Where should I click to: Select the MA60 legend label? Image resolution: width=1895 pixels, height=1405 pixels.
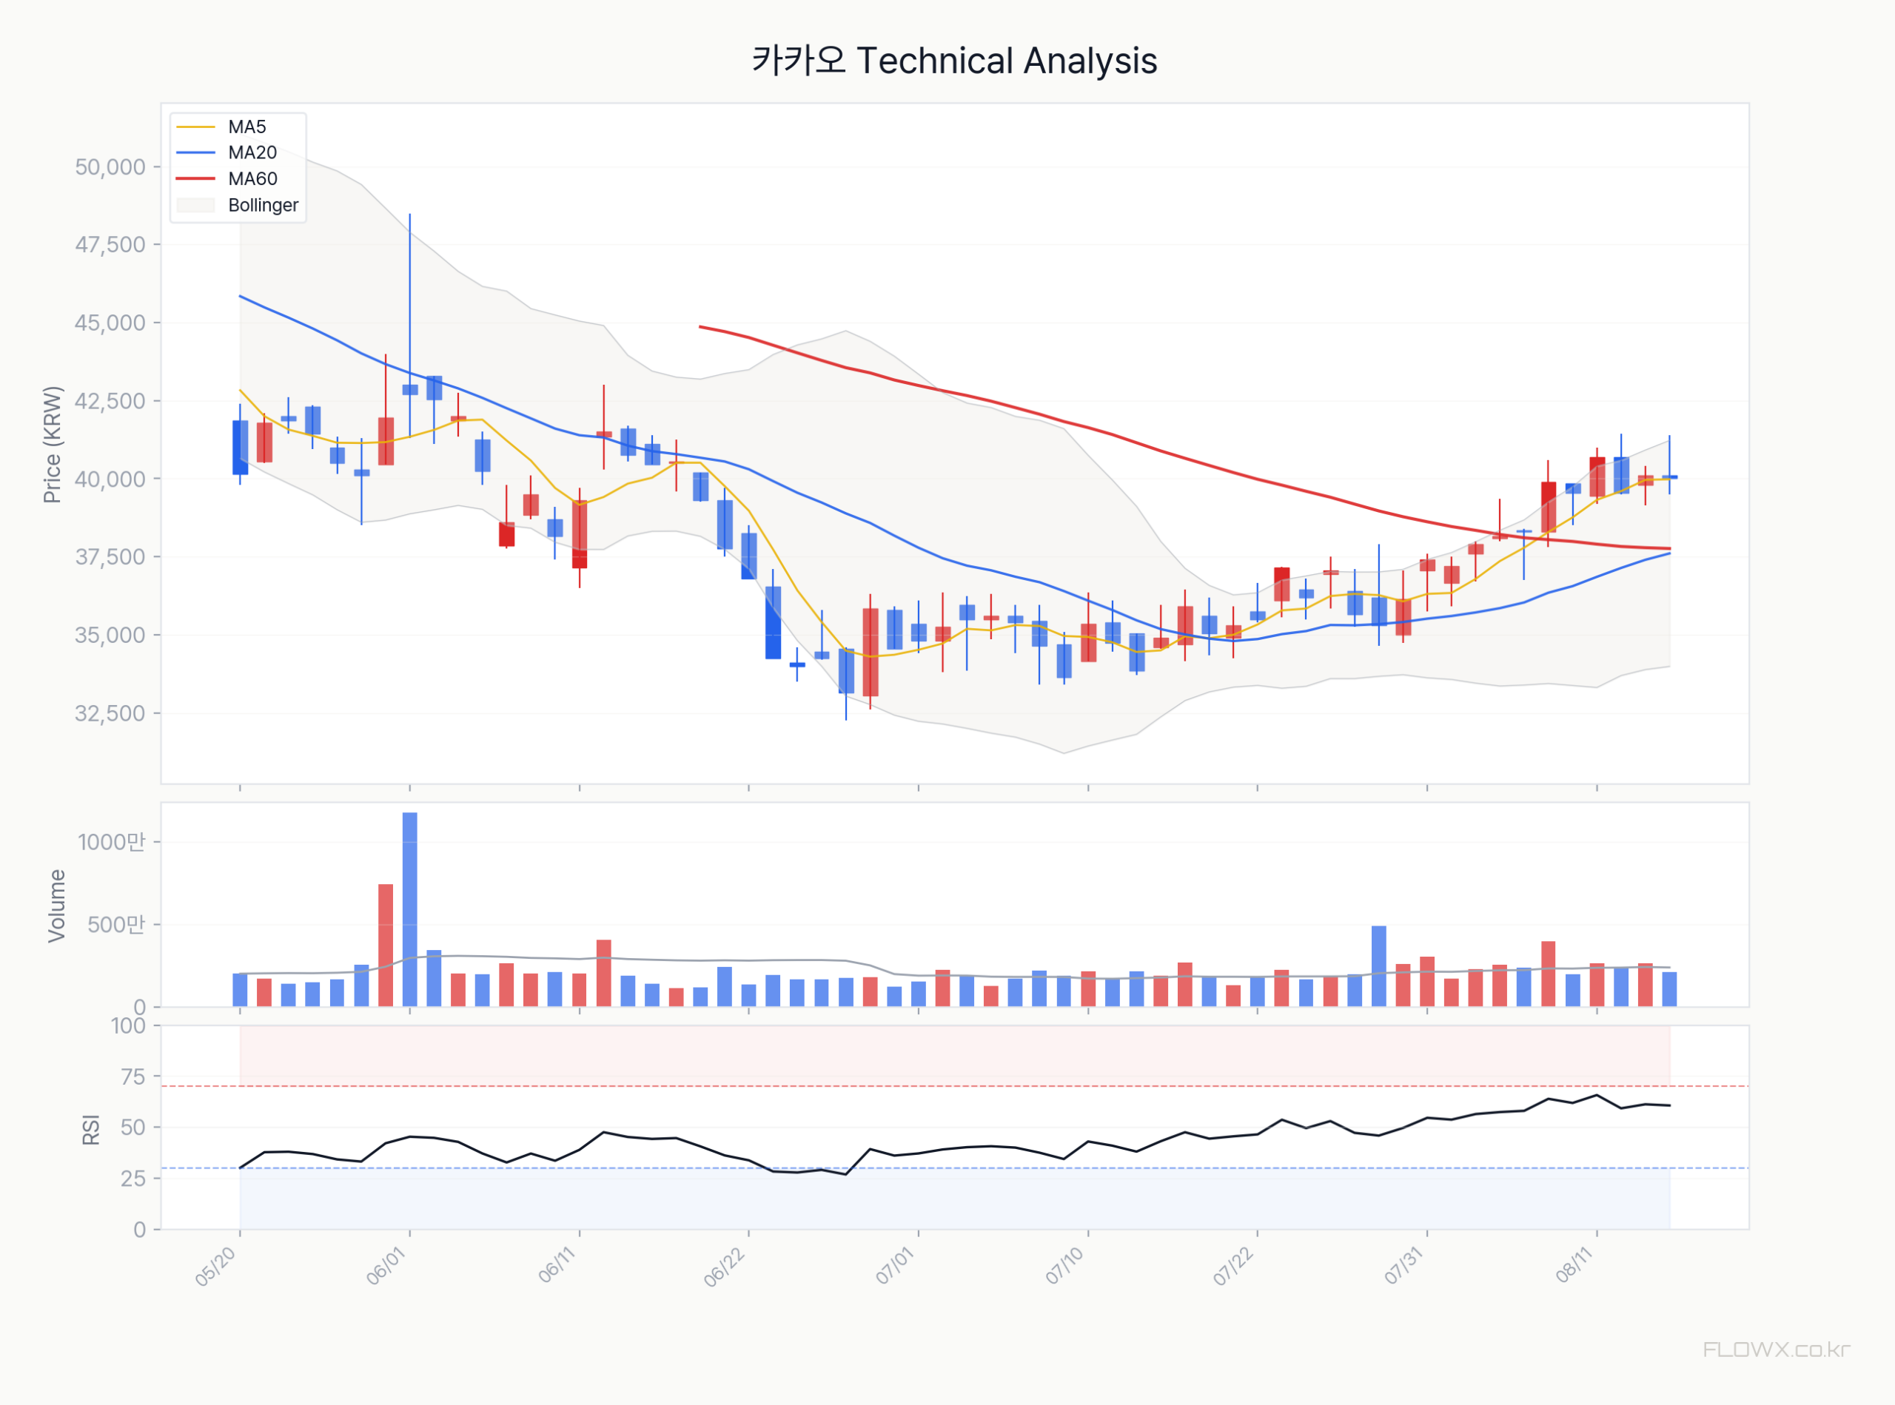click(252, 178)
